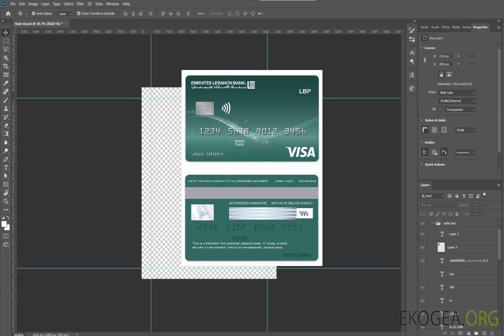This screenshot has width=504, height=336.
Task: Select the Healing Brush tool
Action: coord(6,91)
